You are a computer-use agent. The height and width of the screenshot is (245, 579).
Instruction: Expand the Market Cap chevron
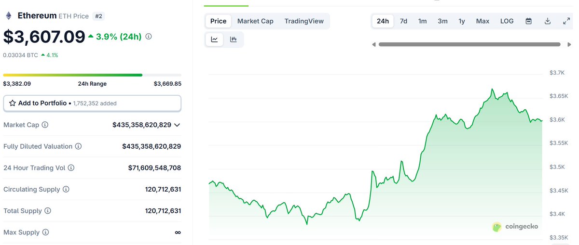pyautogui.click(x=177, y=125)
